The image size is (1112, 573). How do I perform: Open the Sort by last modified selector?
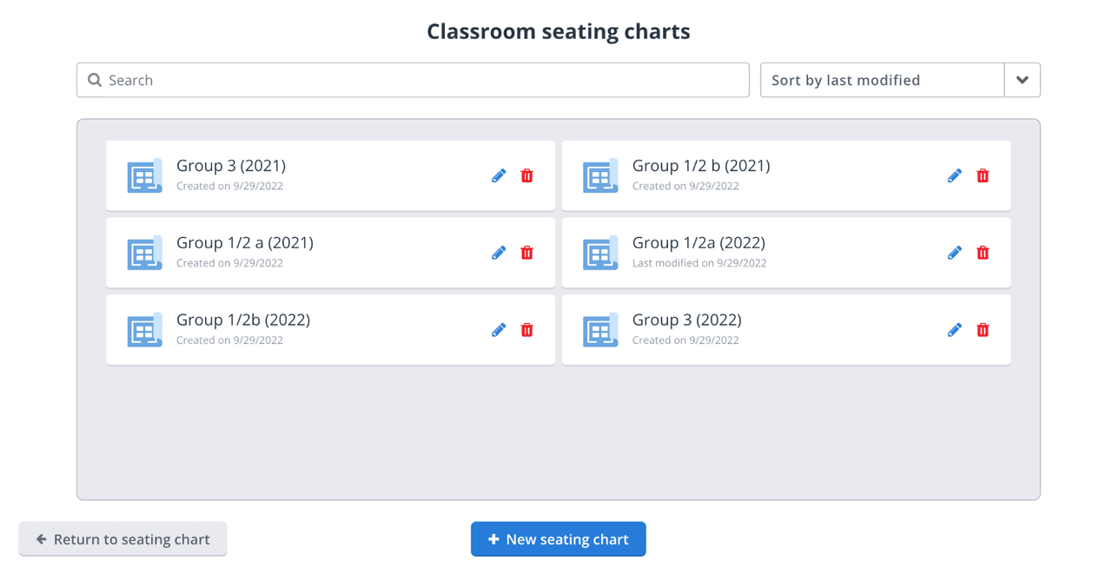(x=882, y=81)
